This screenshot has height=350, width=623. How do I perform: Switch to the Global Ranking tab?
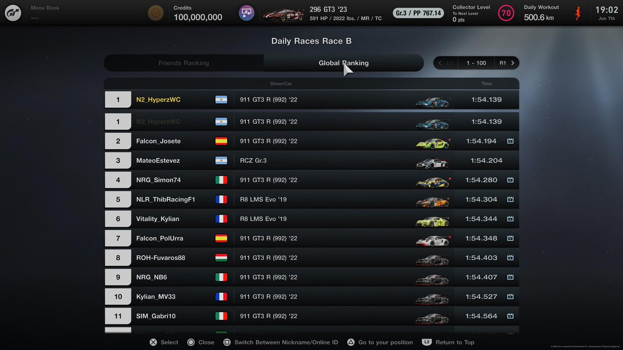click(x=344, y=63)
